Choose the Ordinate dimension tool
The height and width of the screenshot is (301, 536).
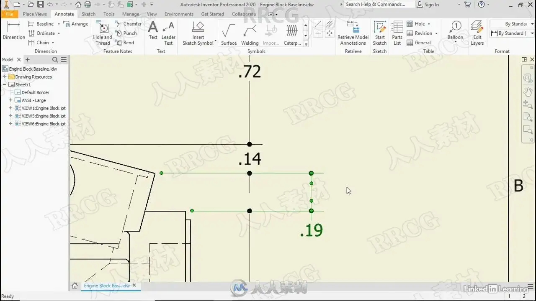41,33
